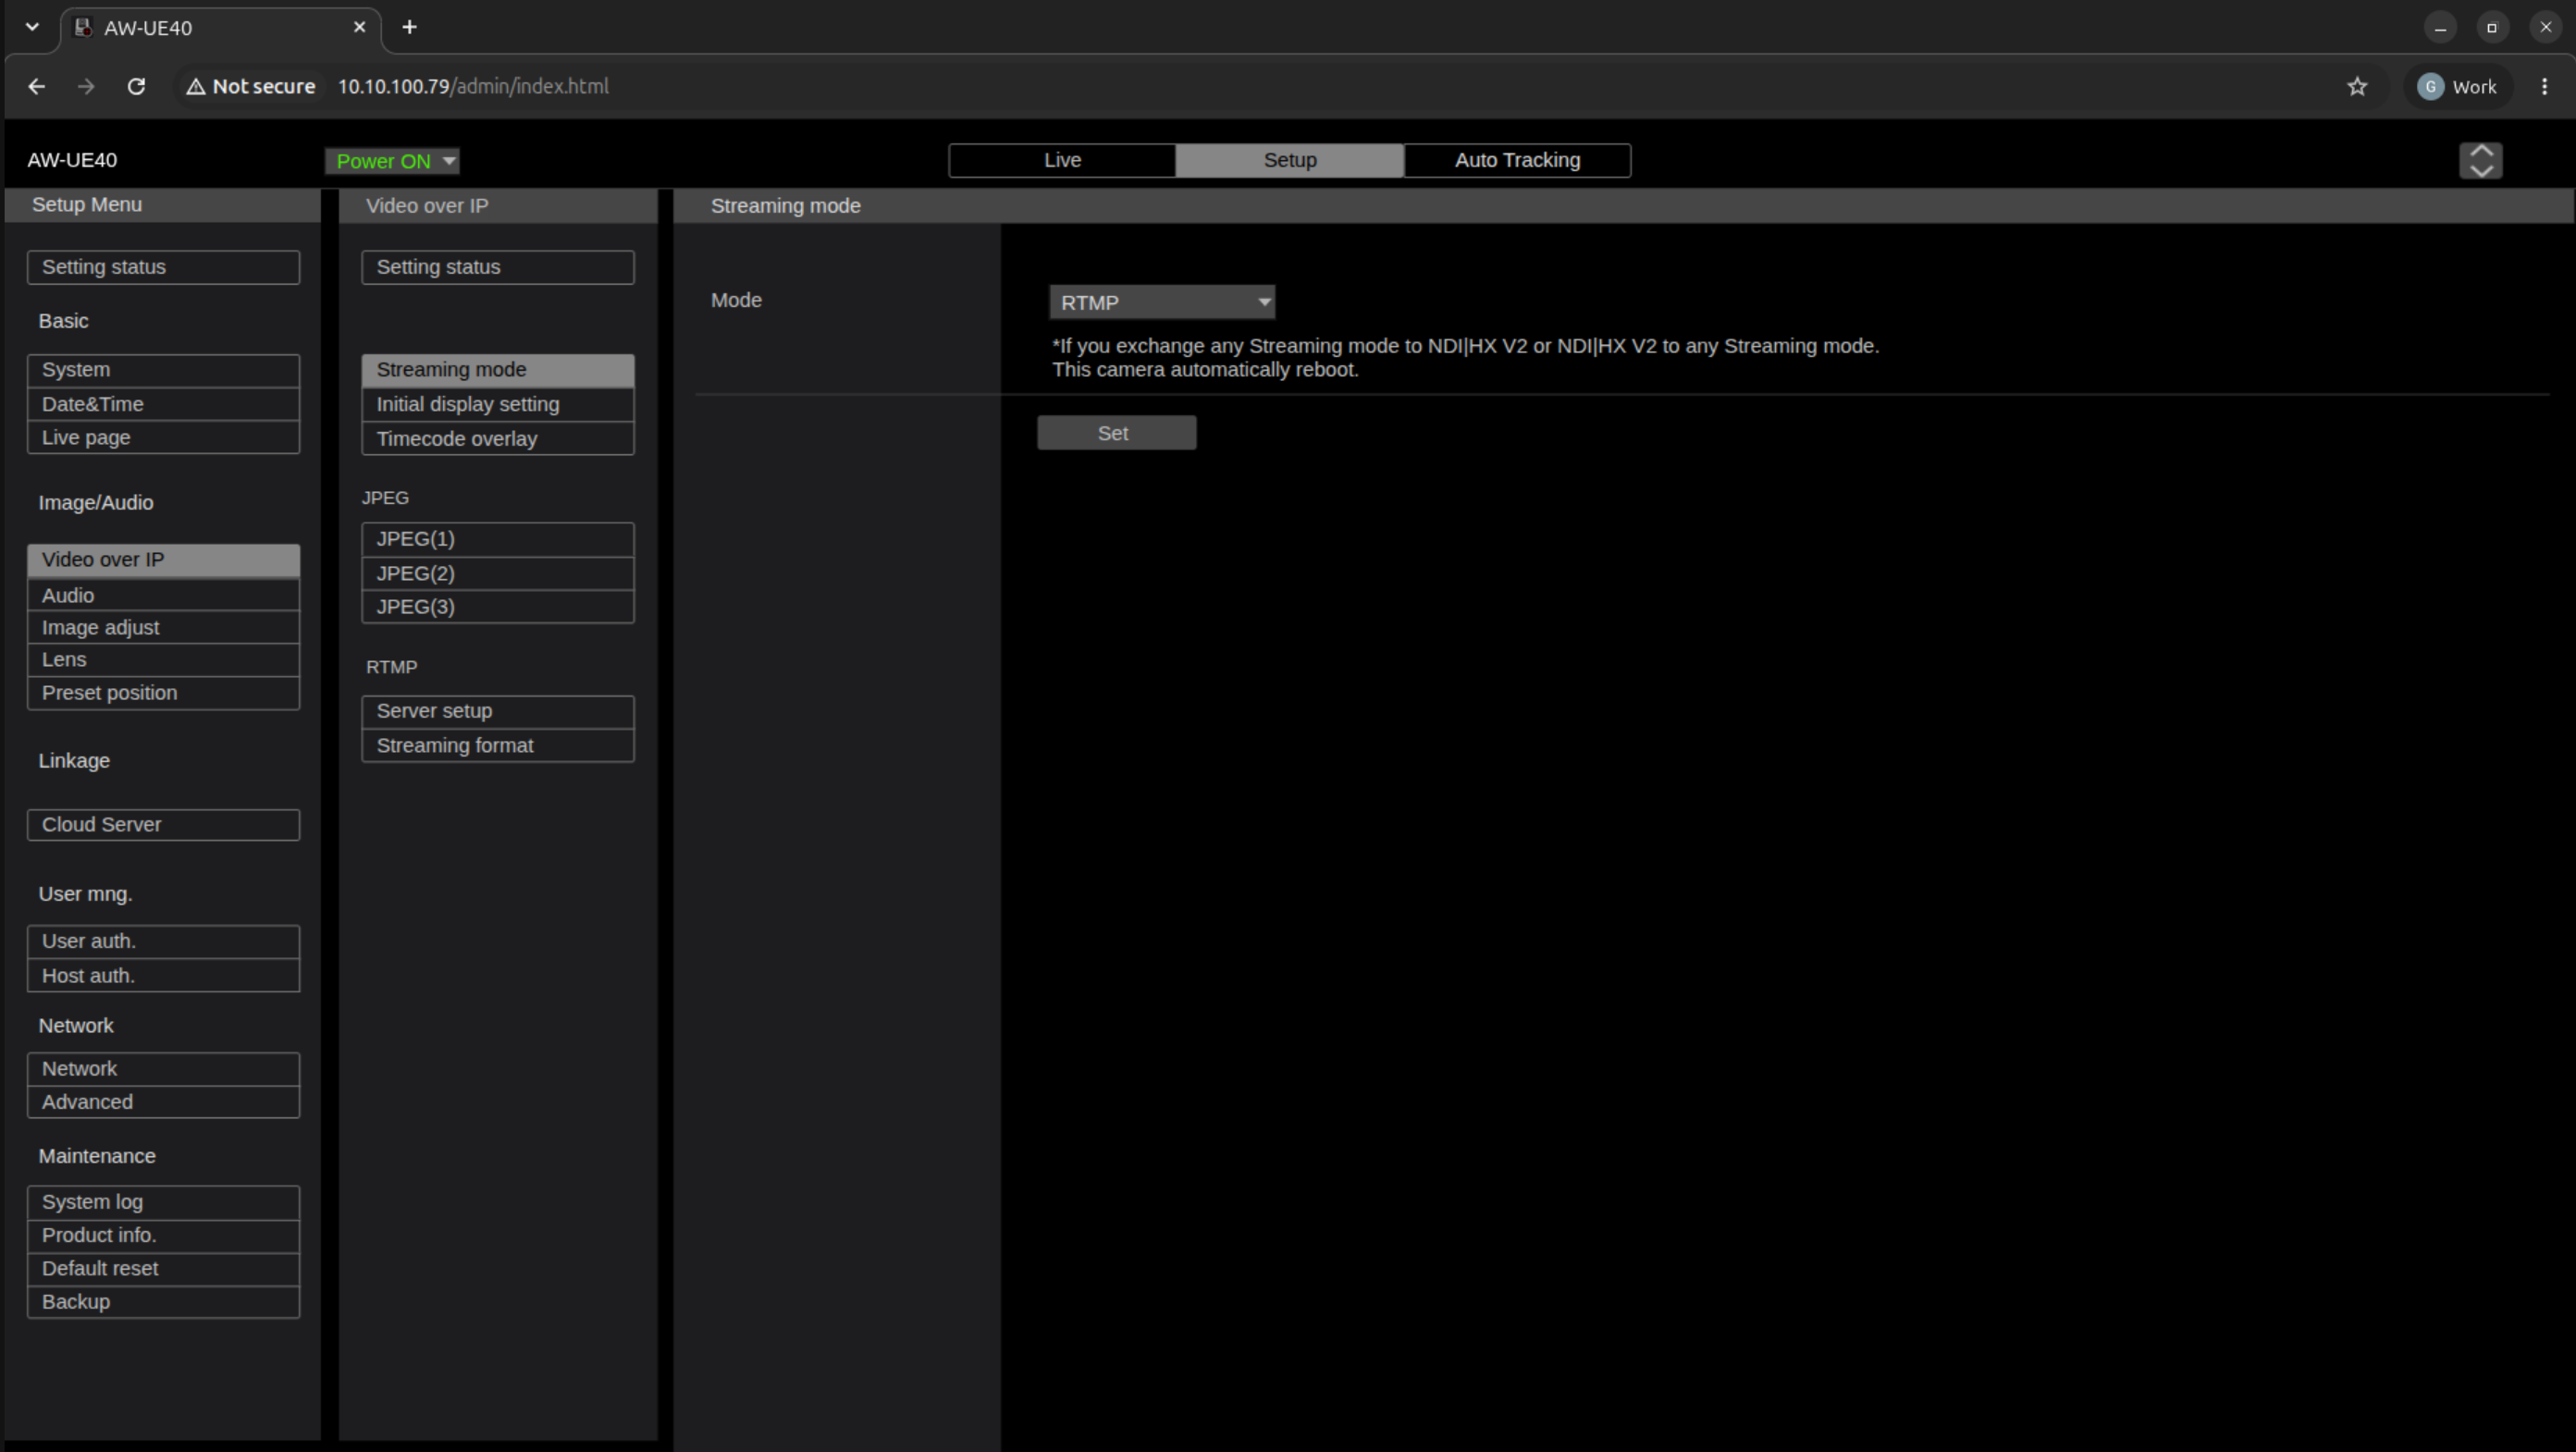Open the streaming Mode RTMP dropdown

tap(1162, 302)
